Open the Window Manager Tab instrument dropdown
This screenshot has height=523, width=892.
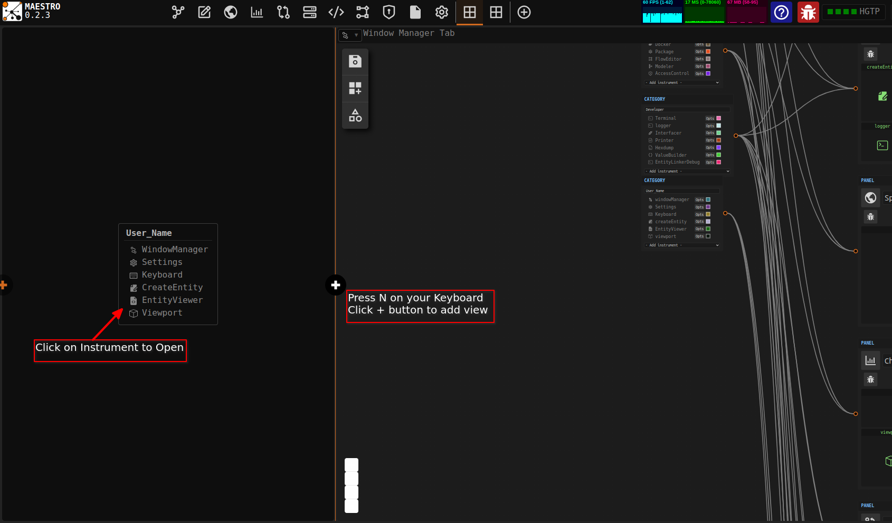(350, 35)
